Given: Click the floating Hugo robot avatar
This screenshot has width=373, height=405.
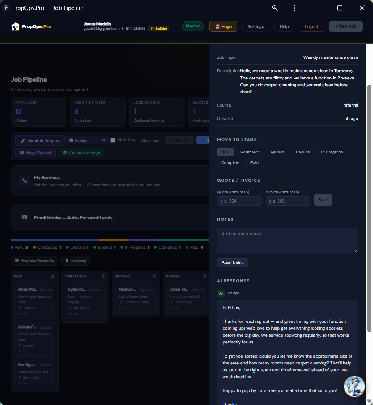Looking at the screenshot, I should (354, 387).
